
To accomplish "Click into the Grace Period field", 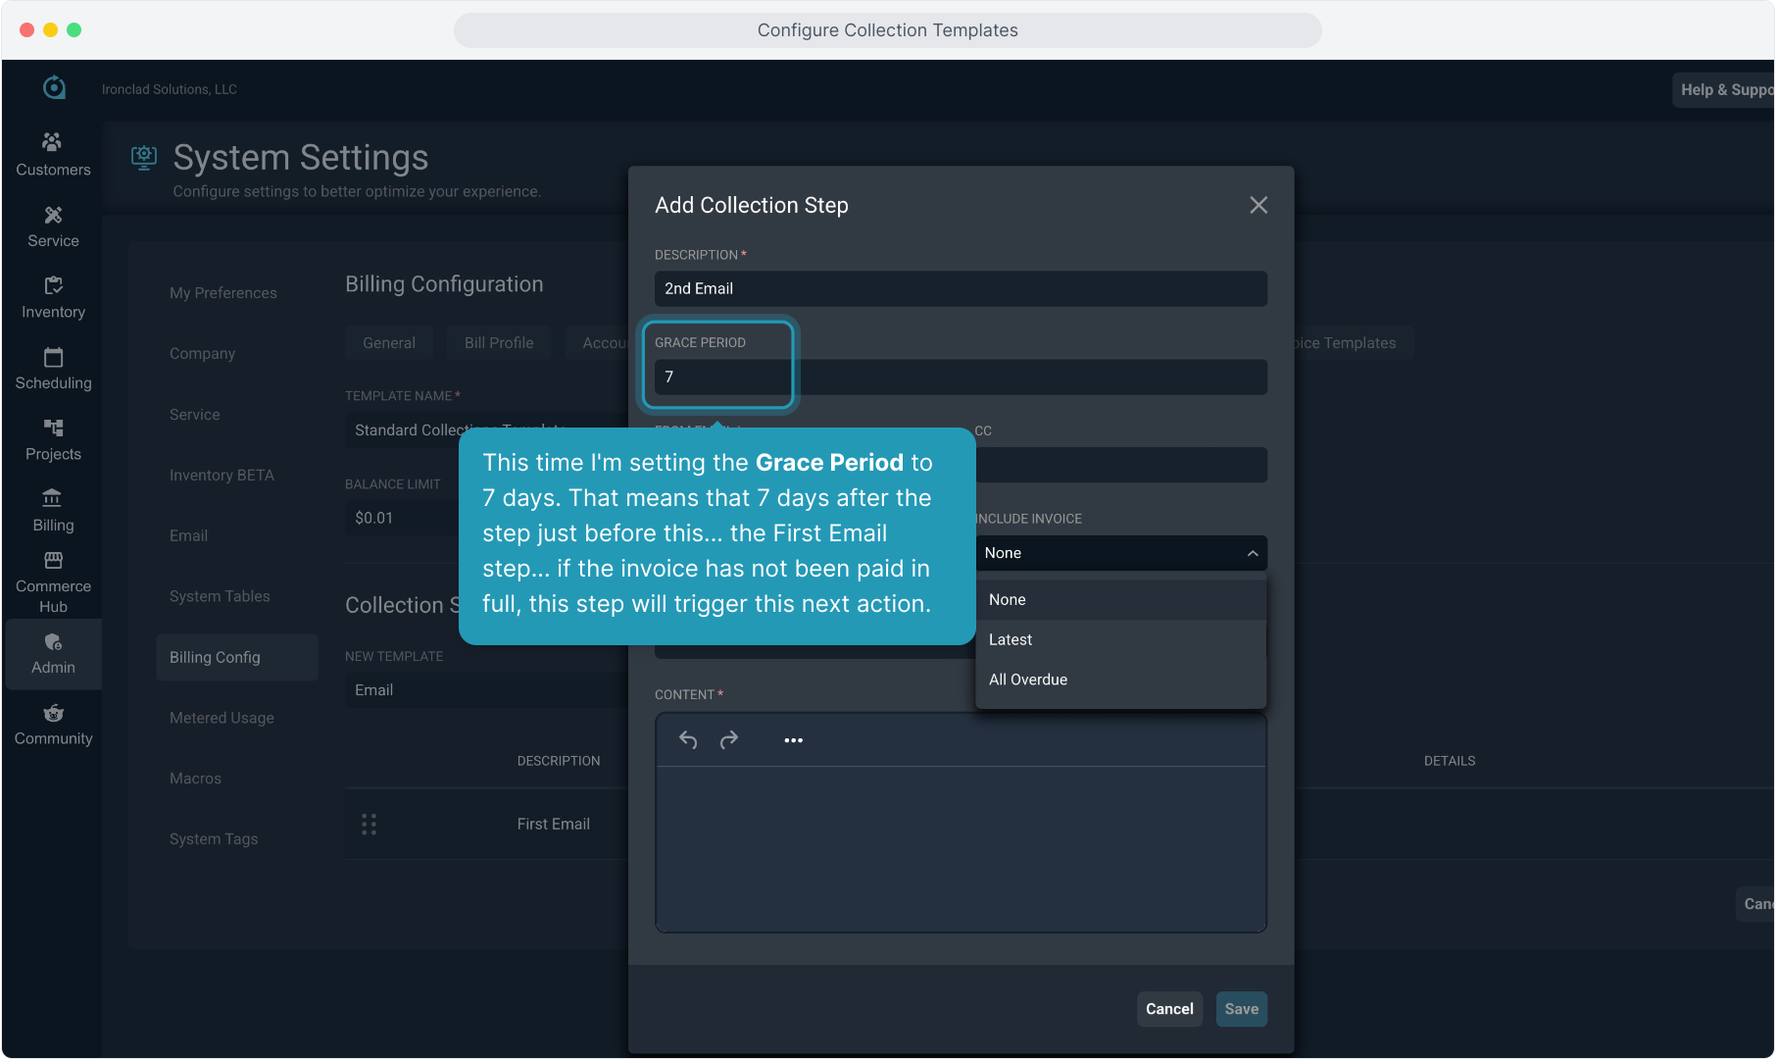I will click(x=960, y=377).
